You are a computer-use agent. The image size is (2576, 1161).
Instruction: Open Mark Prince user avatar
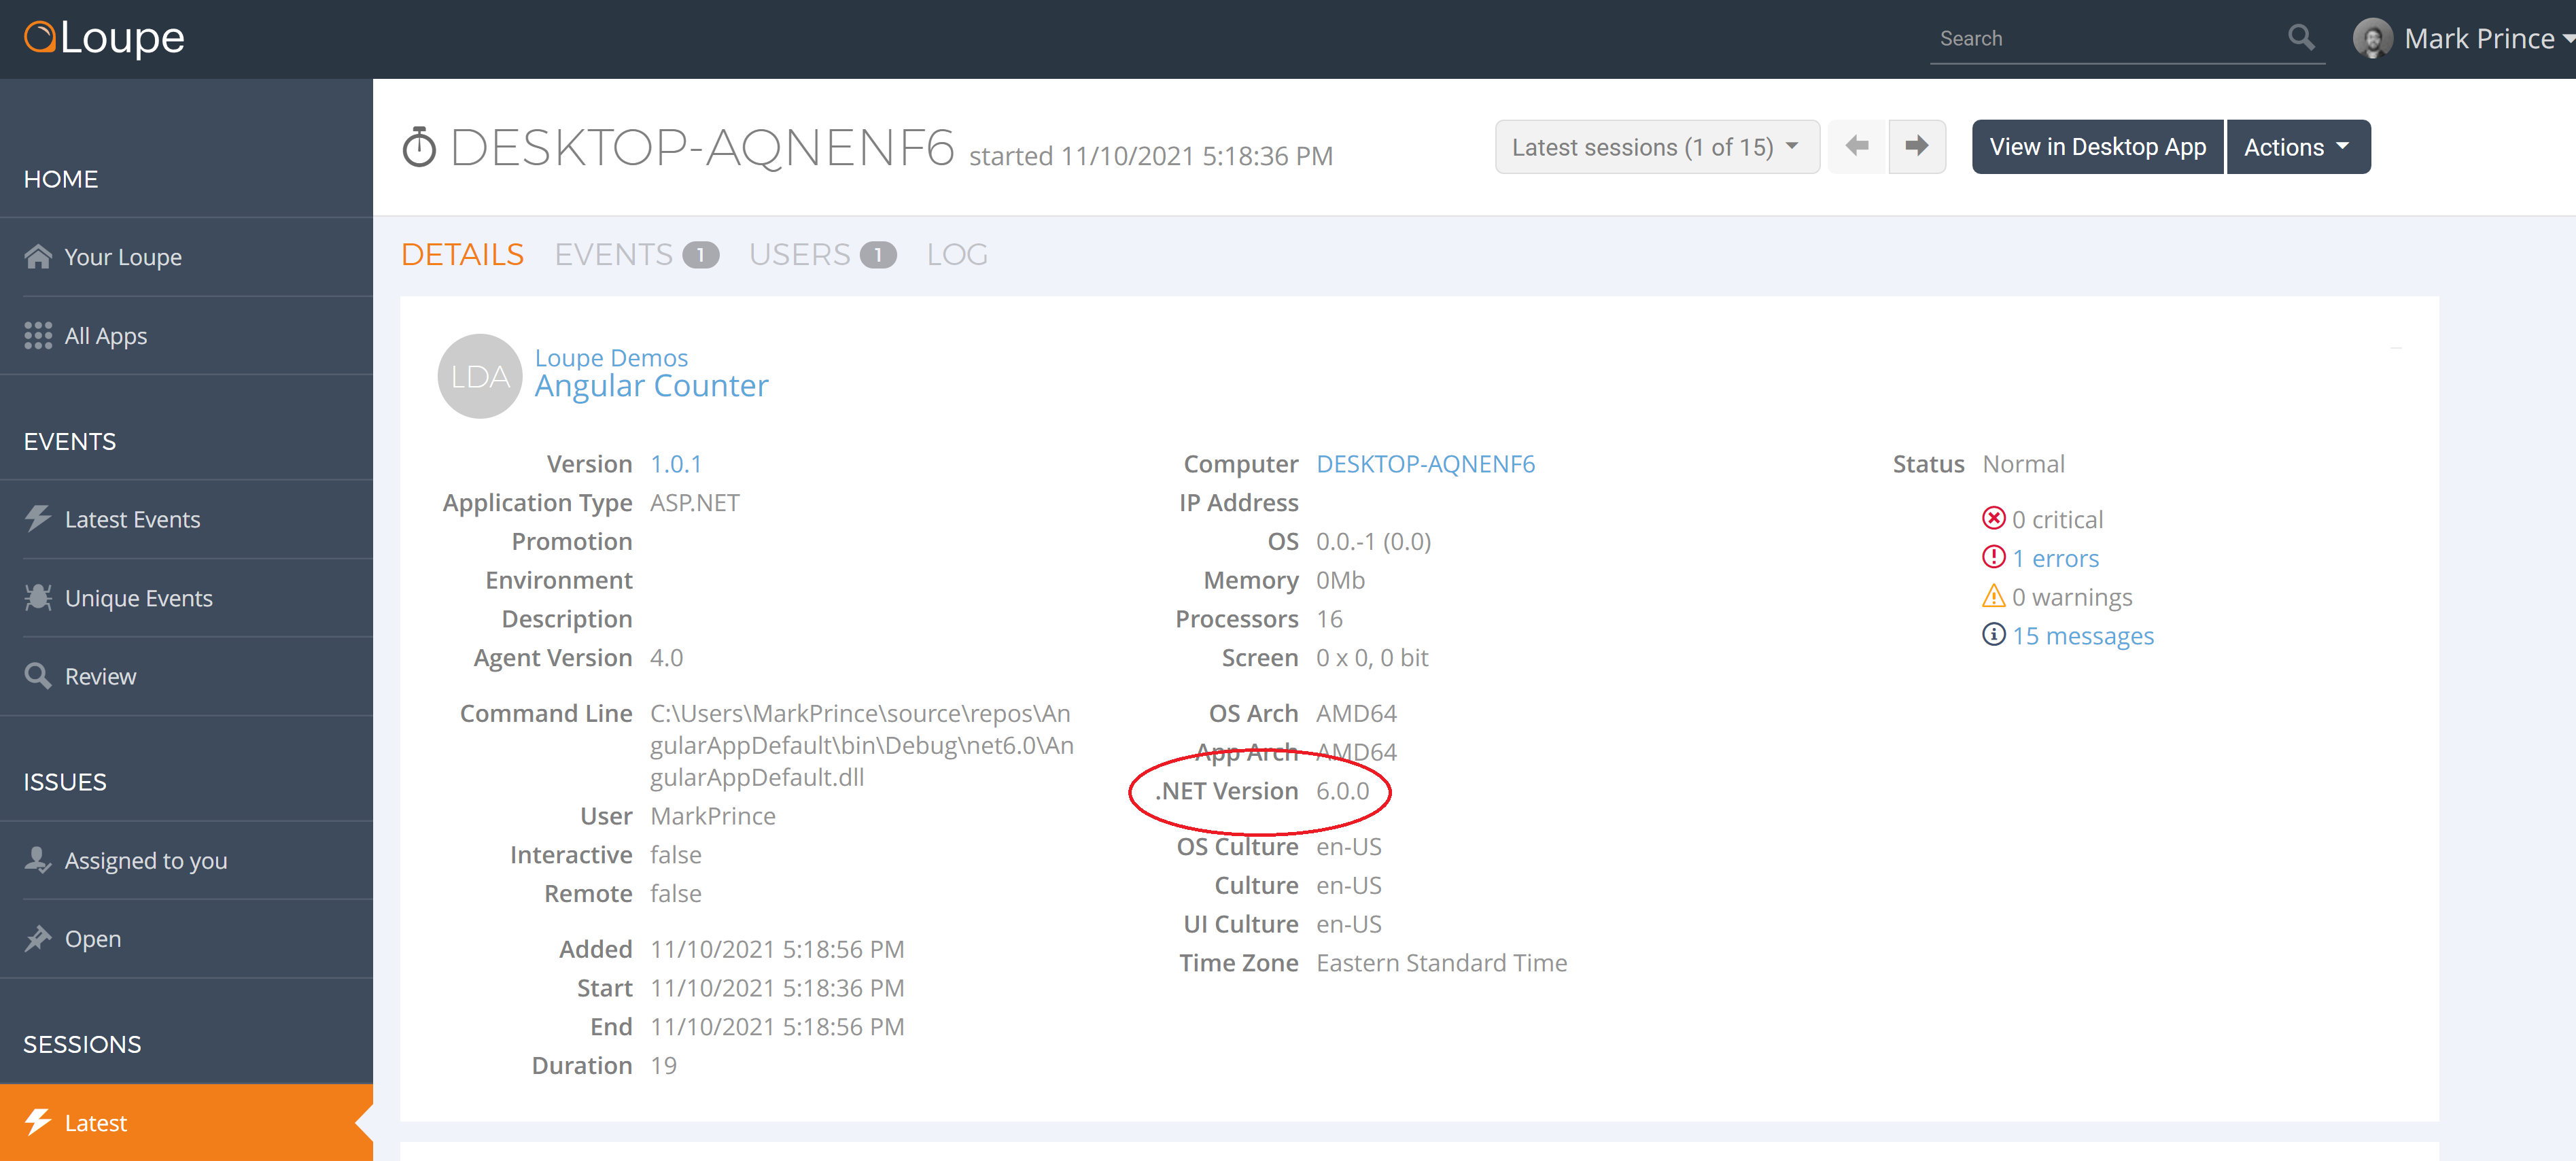coord(2372,39)
